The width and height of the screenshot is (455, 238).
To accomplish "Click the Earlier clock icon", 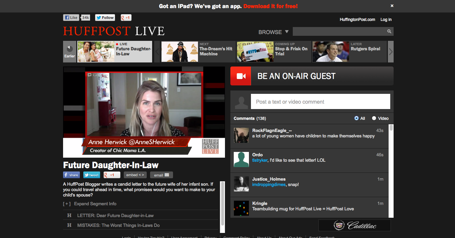I will pos(70,49).
